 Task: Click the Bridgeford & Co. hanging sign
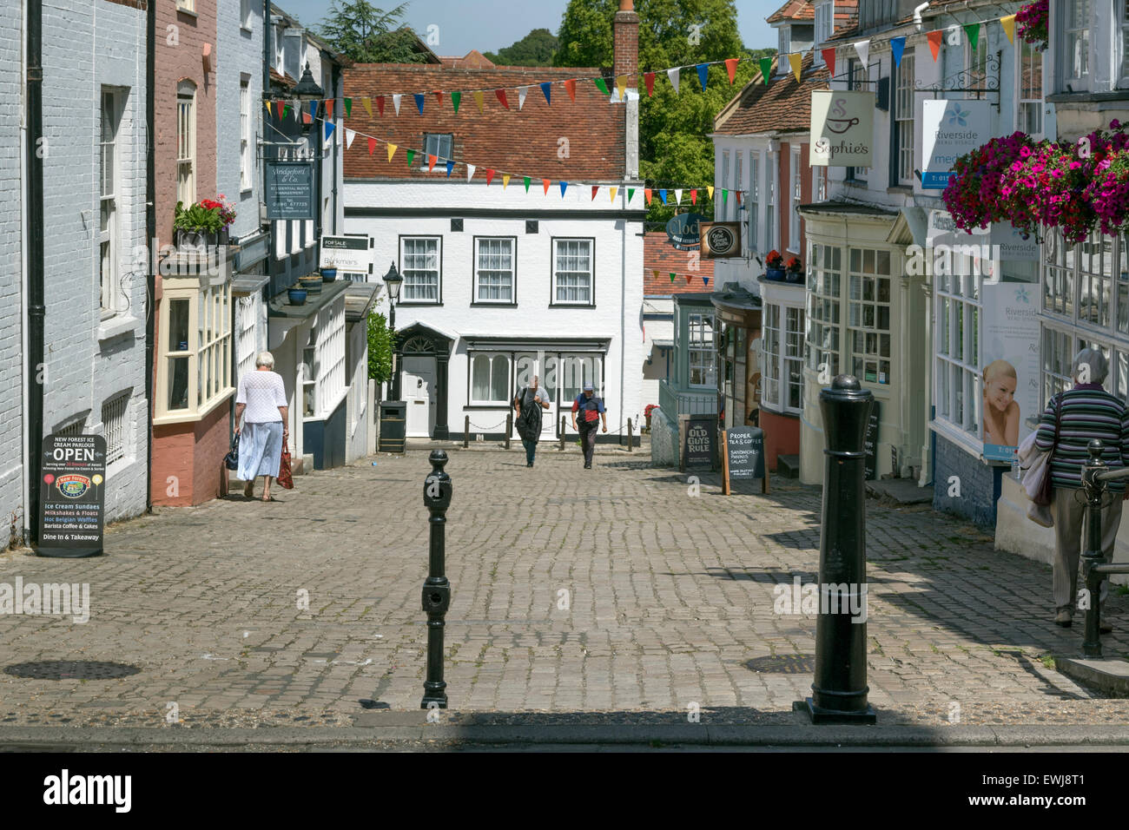pos(288,191)
